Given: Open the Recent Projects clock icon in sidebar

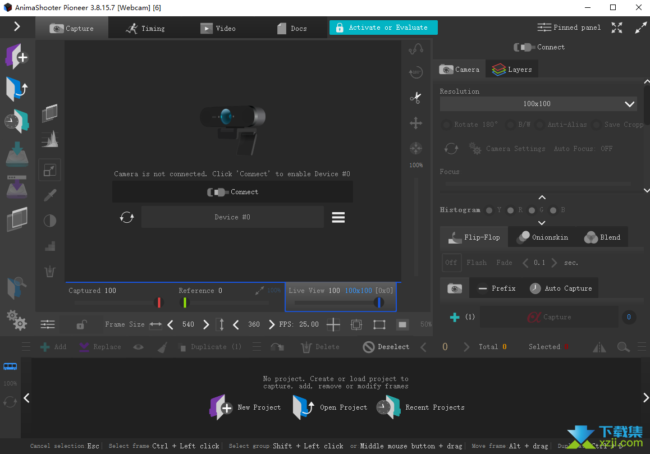Looking at the screenshot, I should [x=17, y=121].
